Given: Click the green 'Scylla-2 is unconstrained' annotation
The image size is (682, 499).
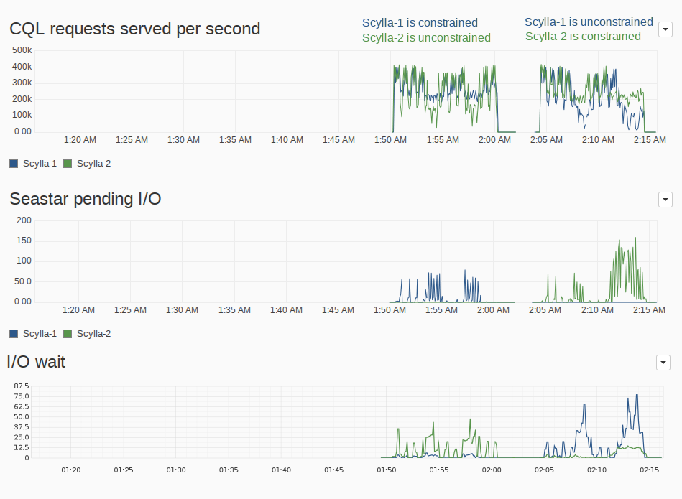Looking at the screenshot, I should 426,38.
